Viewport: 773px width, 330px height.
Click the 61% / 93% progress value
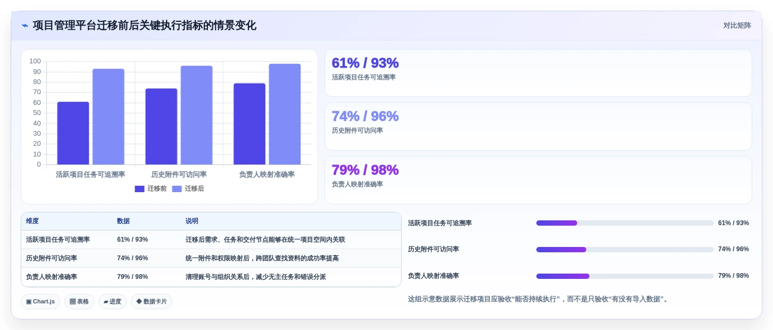pos(734,223)
